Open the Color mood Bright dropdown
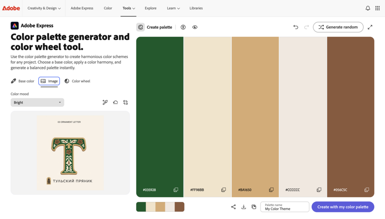Viewport: 385px width, 219px height. click(x=37, y=102)
